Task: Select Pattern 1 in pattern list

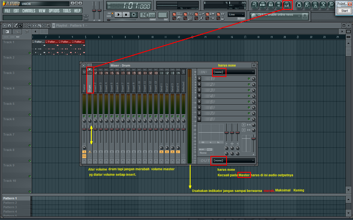Action: point(17,198)
